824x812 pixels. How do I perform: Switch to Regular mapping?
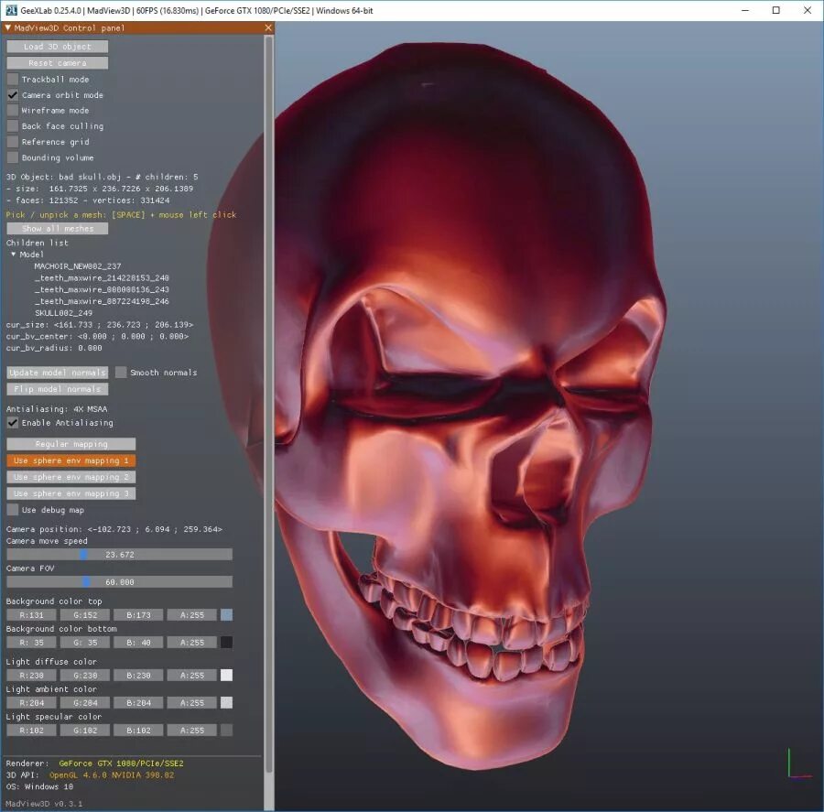point(70,444)
